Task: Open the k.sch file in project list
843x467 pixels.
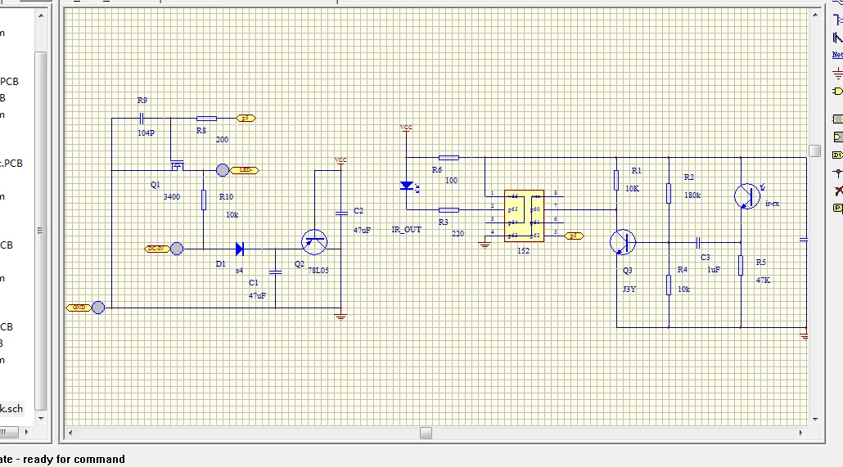Action: [11, 408]
